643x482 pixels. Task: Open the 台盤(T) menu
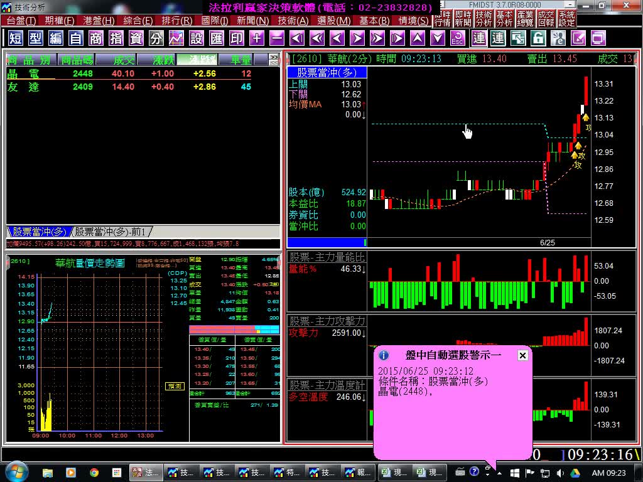coord(21,21)
